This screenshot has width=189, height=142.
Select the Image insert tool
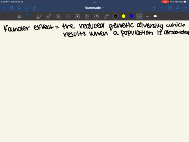pos(87,16)
